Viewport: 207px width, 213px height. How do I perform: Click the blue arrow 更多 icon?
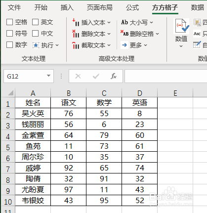click(124, 45)
